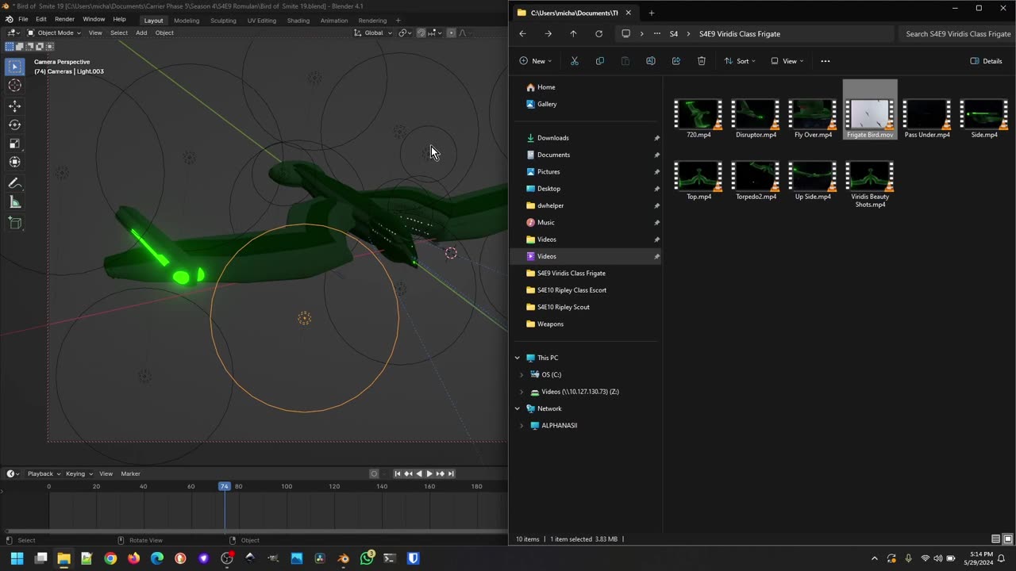Toggle snapping in the Blender viewport header
The height and width of the screenshot is (571, 1016).
pos(421,33)
